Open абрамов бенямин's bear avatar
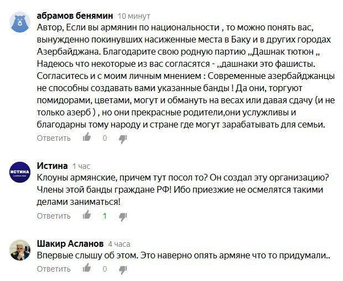This screenshot has width=343, height=281. pyautogui.click(x=20, y=23)
